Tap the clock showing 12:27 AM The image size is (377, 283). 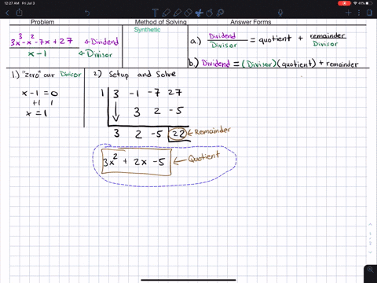pyautogui.click(x=12, y=3)
